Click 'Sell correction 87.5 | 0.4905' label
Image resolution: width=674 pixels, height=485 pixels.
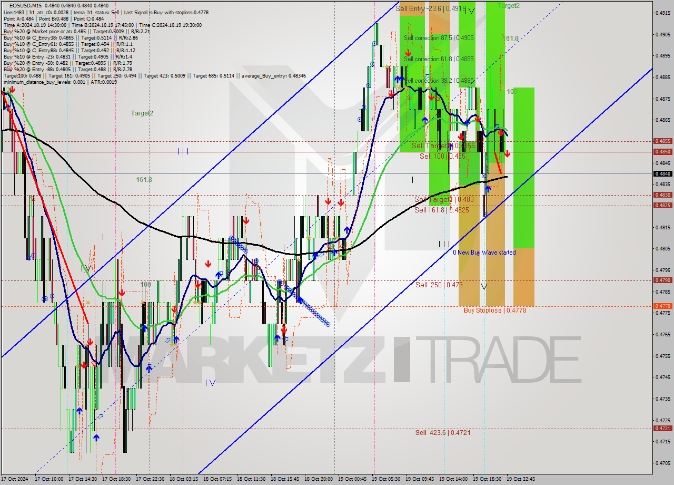pyautogui.click(x=439, y=38)
